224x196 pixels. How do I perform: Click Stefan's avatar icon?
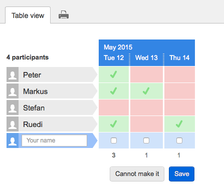pyautogui.click(x=13, y=107)
